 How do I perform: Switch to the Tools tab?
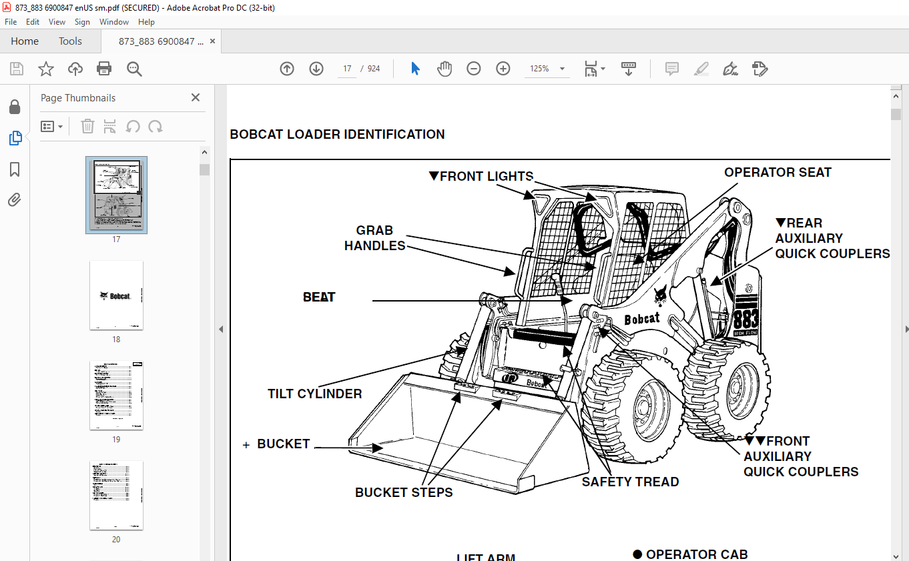click(70, 41)
